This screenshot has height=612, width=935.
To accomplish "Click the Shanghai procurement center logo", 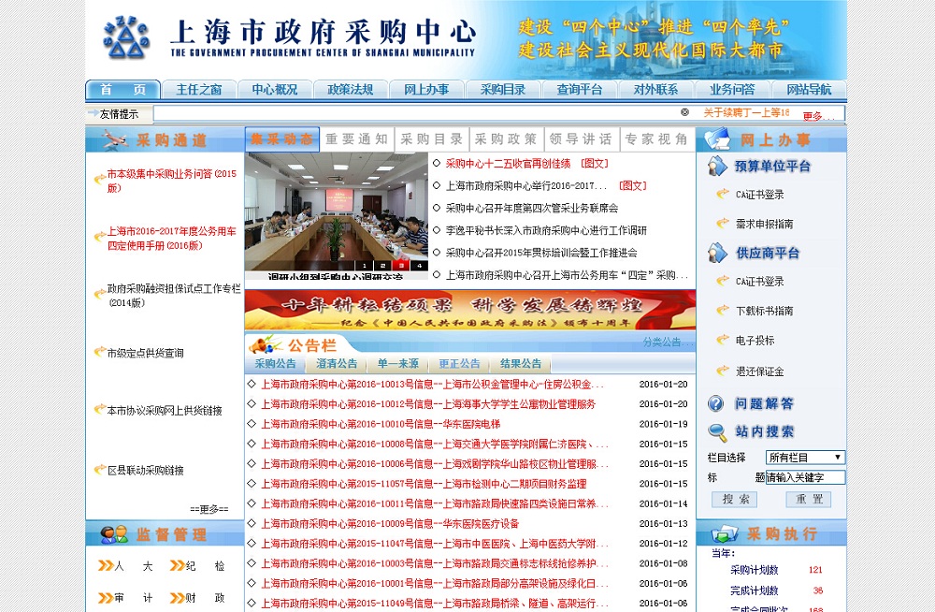I will point(126,38).
